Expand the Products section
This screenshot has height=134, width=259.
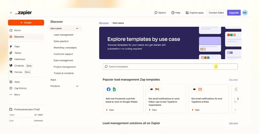[77, 86]
